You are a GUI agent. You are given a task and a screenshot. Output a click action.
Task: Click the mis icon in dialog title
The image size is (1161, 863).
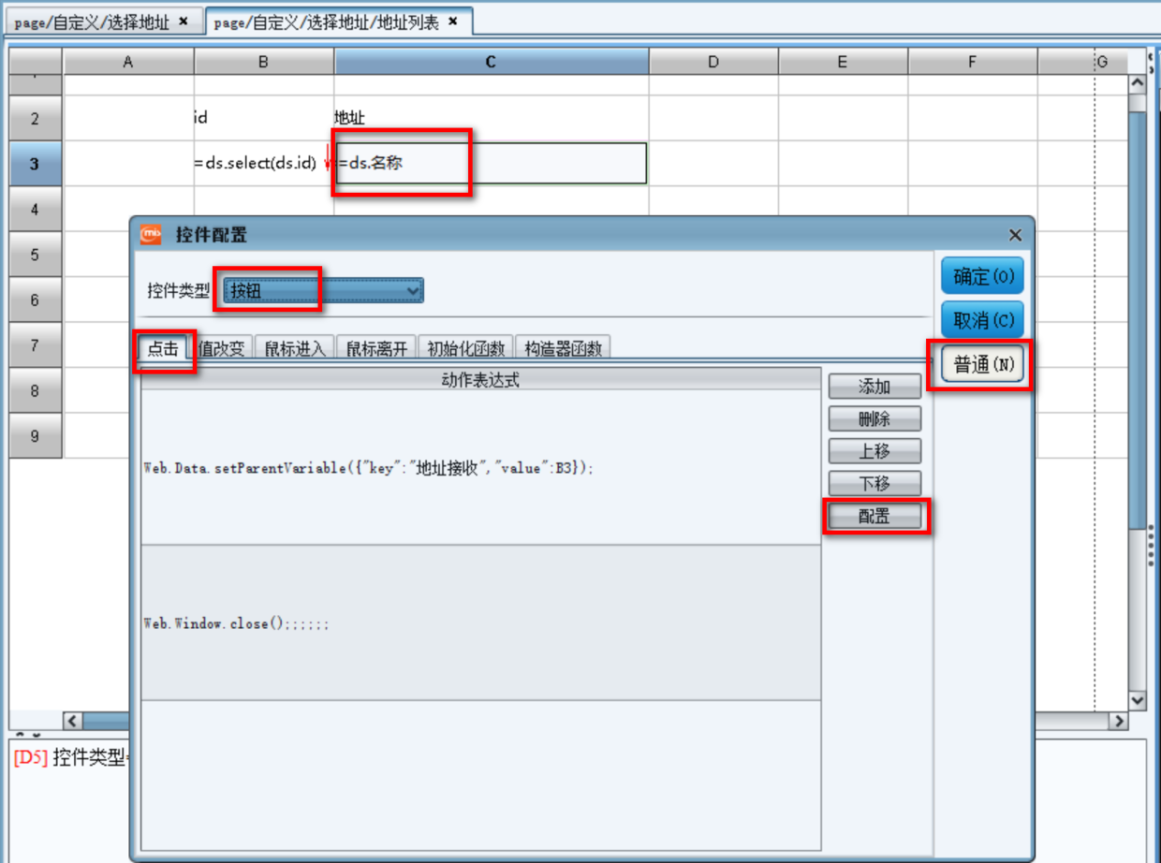pyautogui.click(x=151, y=234)
